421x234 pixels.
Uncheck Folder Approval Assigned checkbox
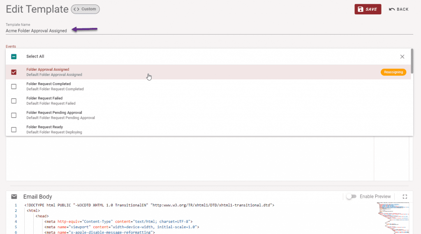point(14,72)
